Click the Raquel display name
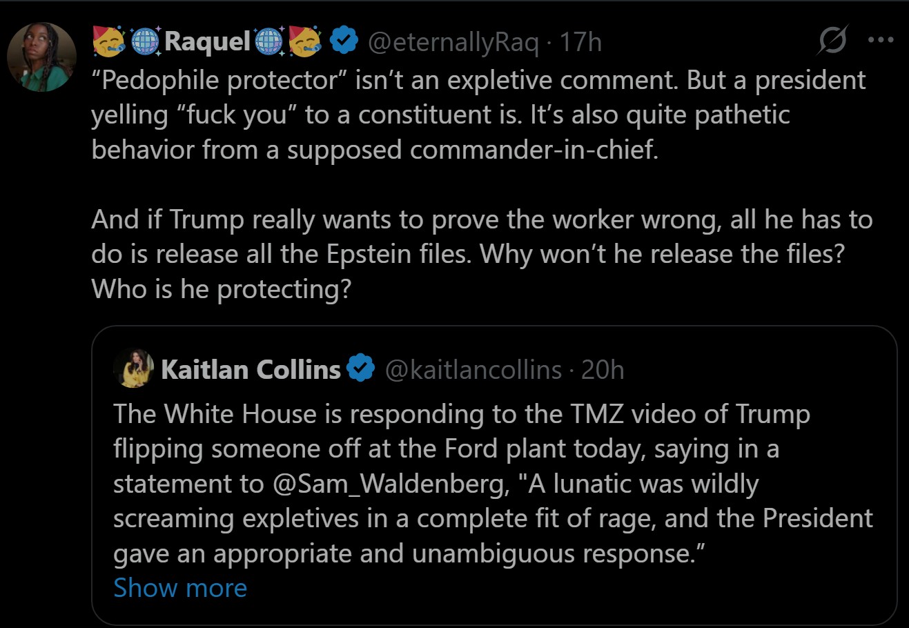909x628 pixels. 208,43
